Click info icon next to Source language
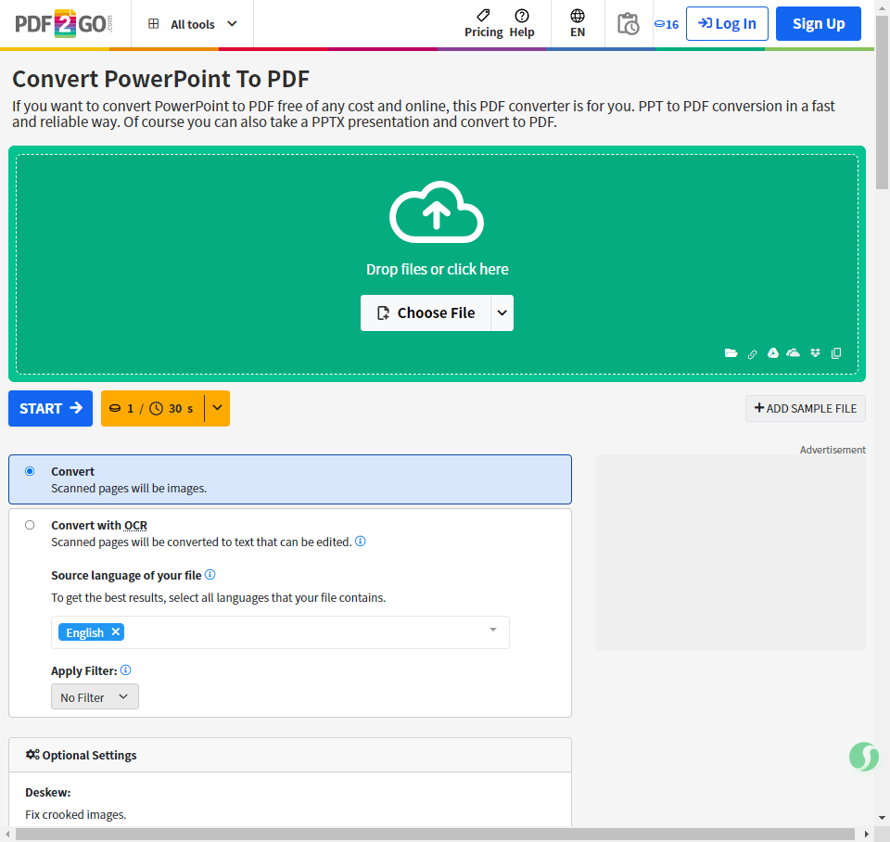 (210, 575)
